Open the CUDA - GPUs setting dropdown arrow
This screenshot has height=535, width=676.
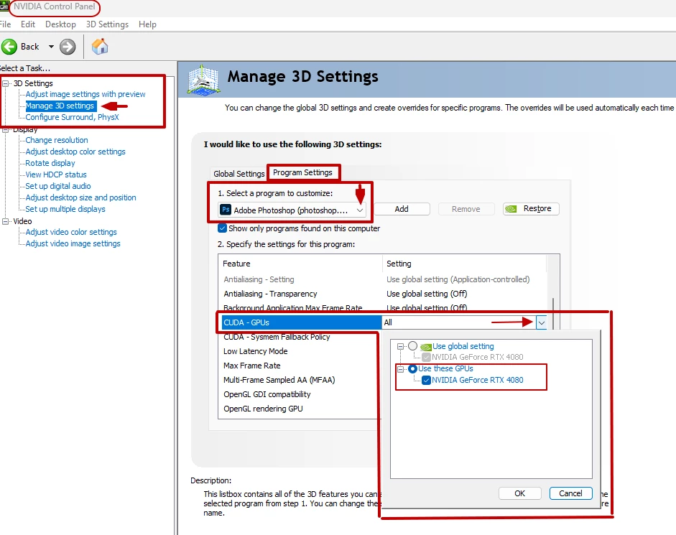[x=542, y=322]
